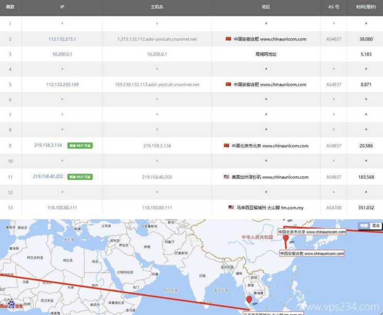Open IP link 118.100.80.111
Viewport: 383px width, 315px height.
62,207
